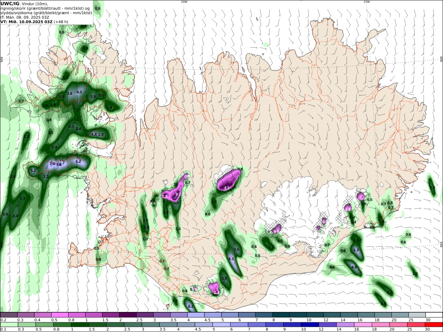443x332 pixels.
Task: Select the 2.2 rainfall value over the sea
Action: (27, 136)
